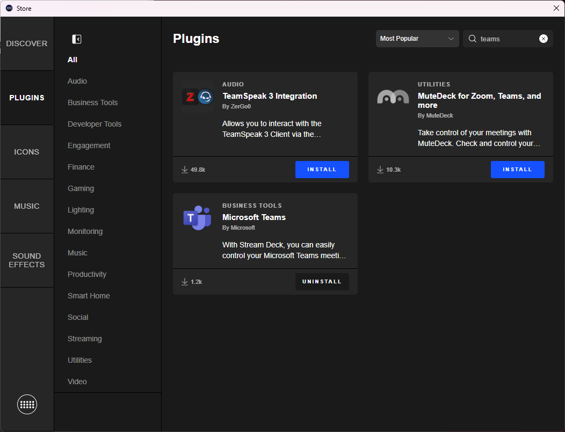Select the Gaming category
The width and height of the screenshot is (565, 432).
pos(81,189)
